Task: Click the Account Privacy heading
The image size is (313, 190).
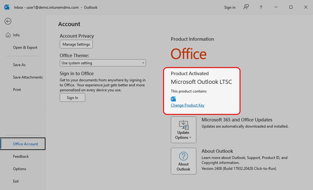Action: click(77, 36)
